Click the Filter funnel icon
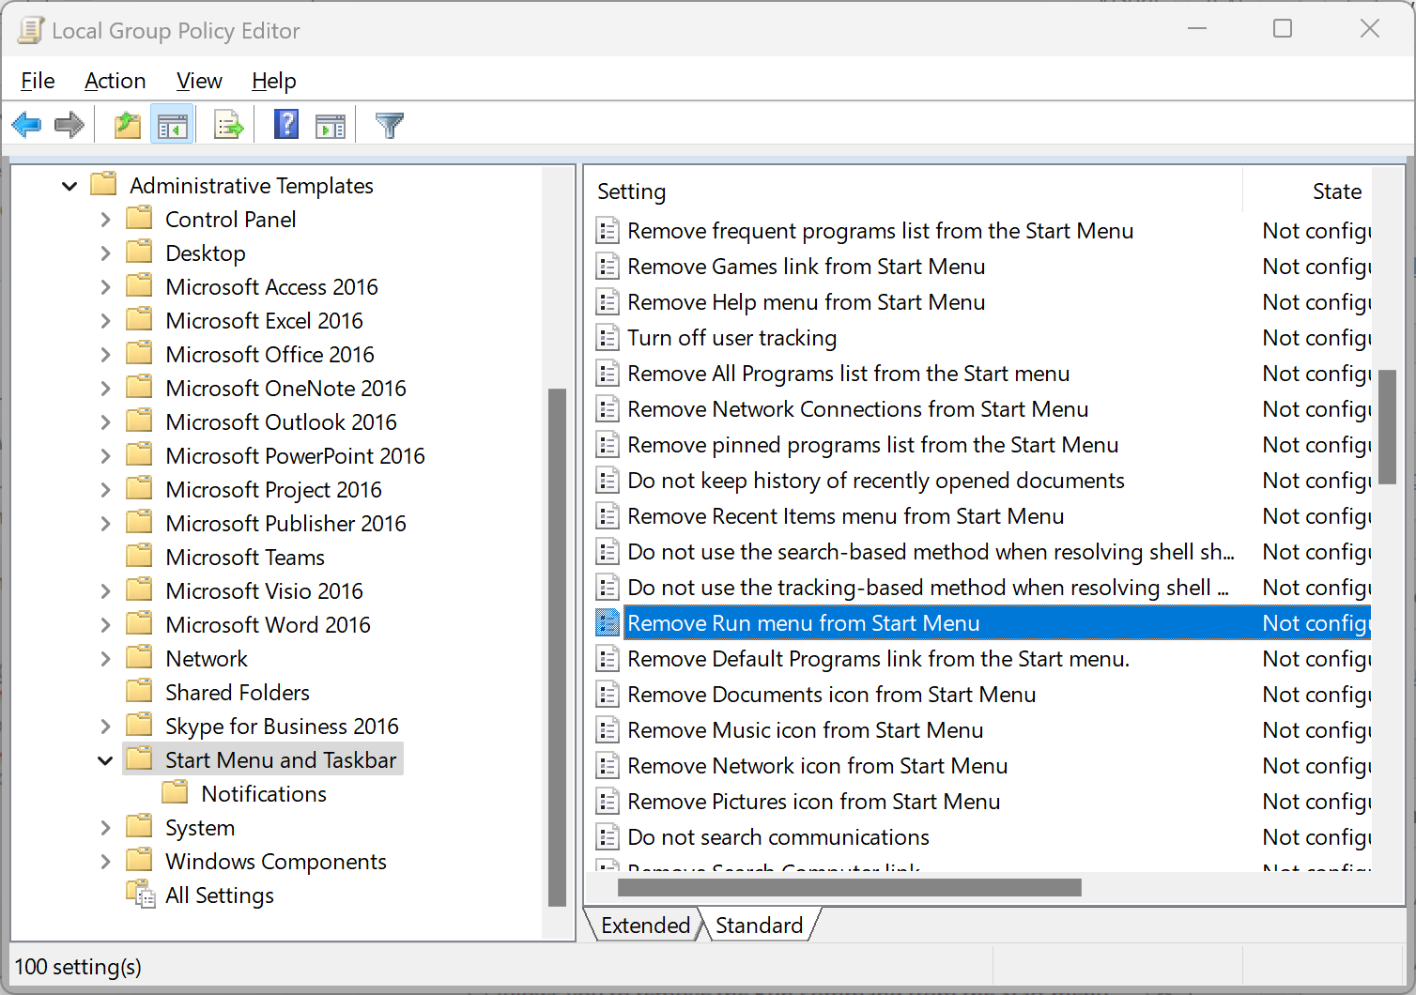The height and width of the screenshot is (995, 1416). pyautogui.click(x=389, y=125)
